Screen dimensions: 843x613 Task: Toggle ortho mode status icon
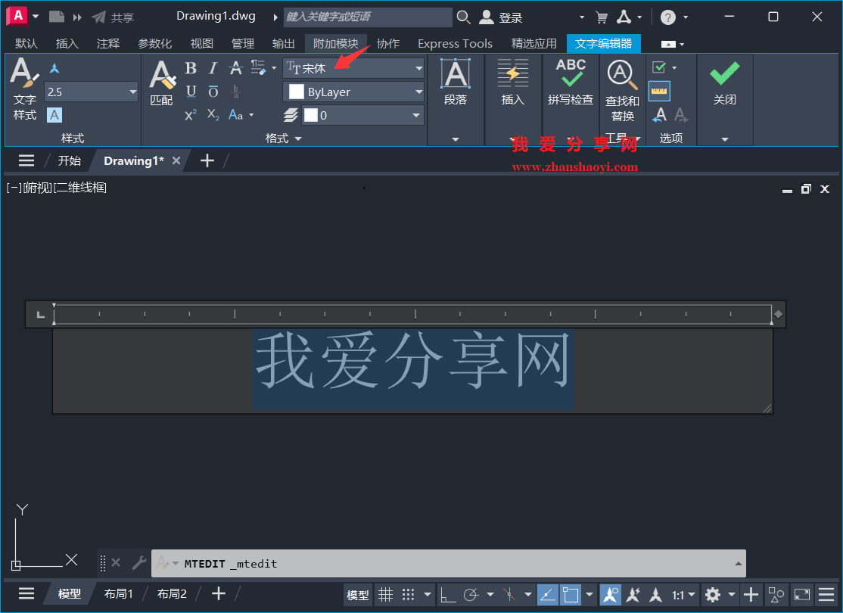447,595
